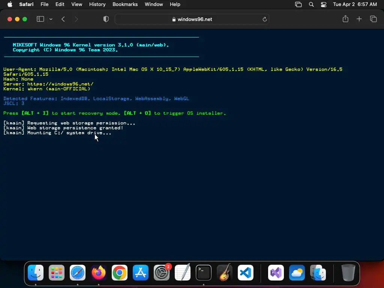Show the date and time notification panel
Viewport: 384px width, 288px height.
click(x=355, y=4)
